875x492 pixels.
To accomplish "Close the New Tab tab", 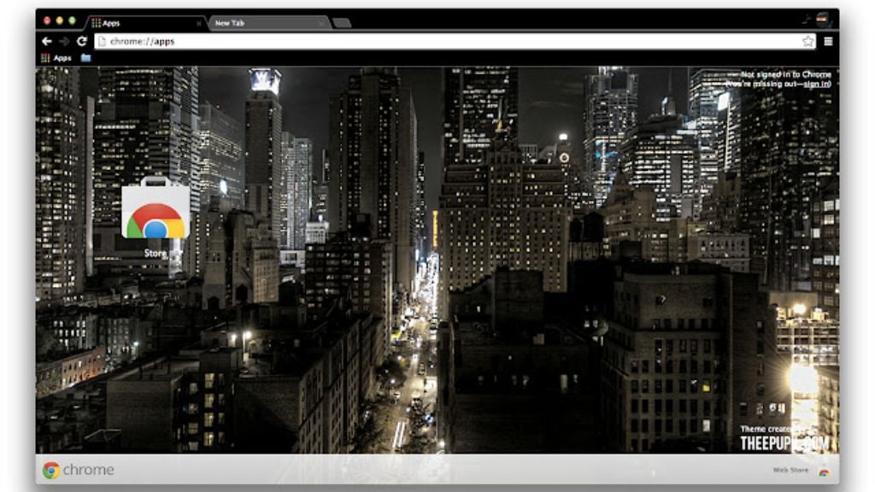I will (x=321, y=23).
